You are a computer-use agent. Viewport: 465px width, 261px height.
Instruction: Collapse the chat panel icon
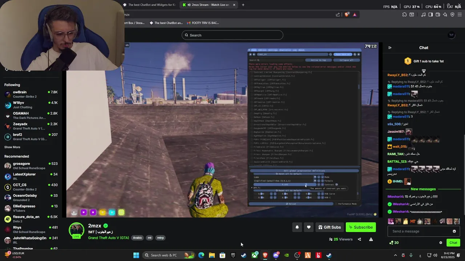[390, 47]
